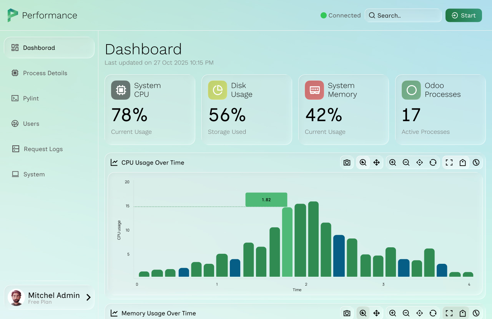Click the highlighted light-green bar in CPU chart
Viewport: 492px width, 319px height.
click(287, 242)
